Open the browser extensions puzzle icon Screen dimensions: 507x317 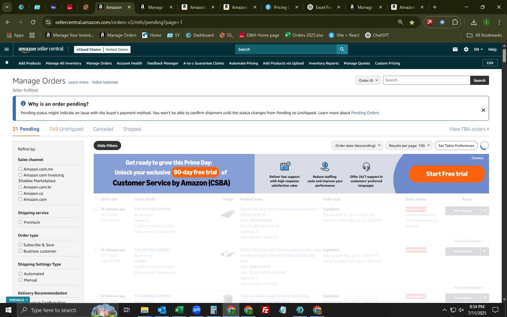point(455,22)
